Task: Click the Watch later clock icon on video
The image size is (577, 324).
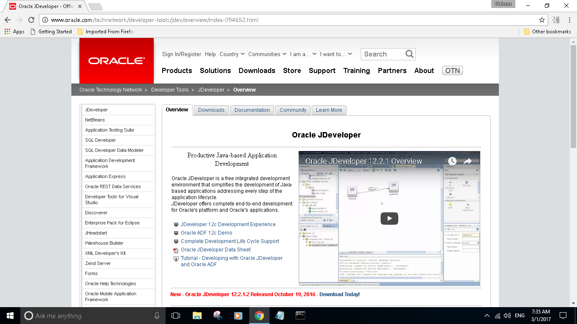Action: coord(452,161)
